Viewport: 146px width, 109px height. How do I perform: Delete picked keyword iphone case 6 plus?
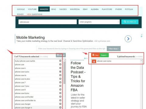click(x=94, y=61)
